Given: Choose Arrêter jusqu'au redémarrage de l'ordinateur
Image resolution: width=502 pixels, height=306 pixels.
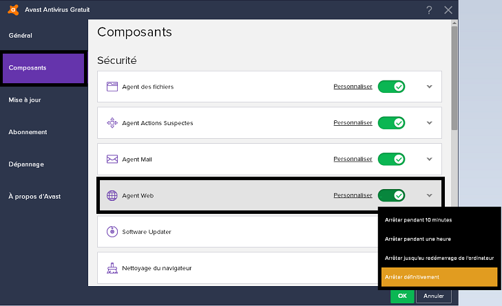Looking at the screenshot, I should pos(439,258).
